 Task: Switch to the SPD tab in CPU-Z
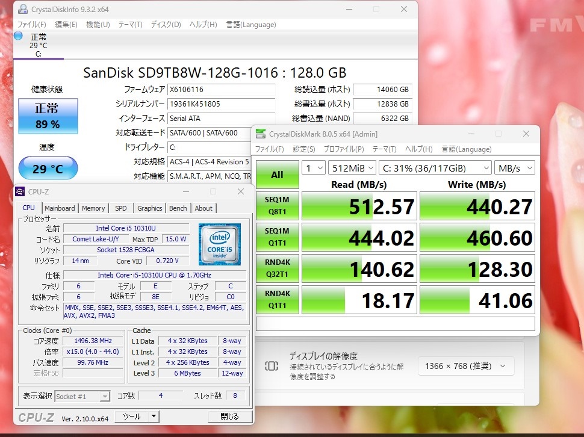pos(120,208)
